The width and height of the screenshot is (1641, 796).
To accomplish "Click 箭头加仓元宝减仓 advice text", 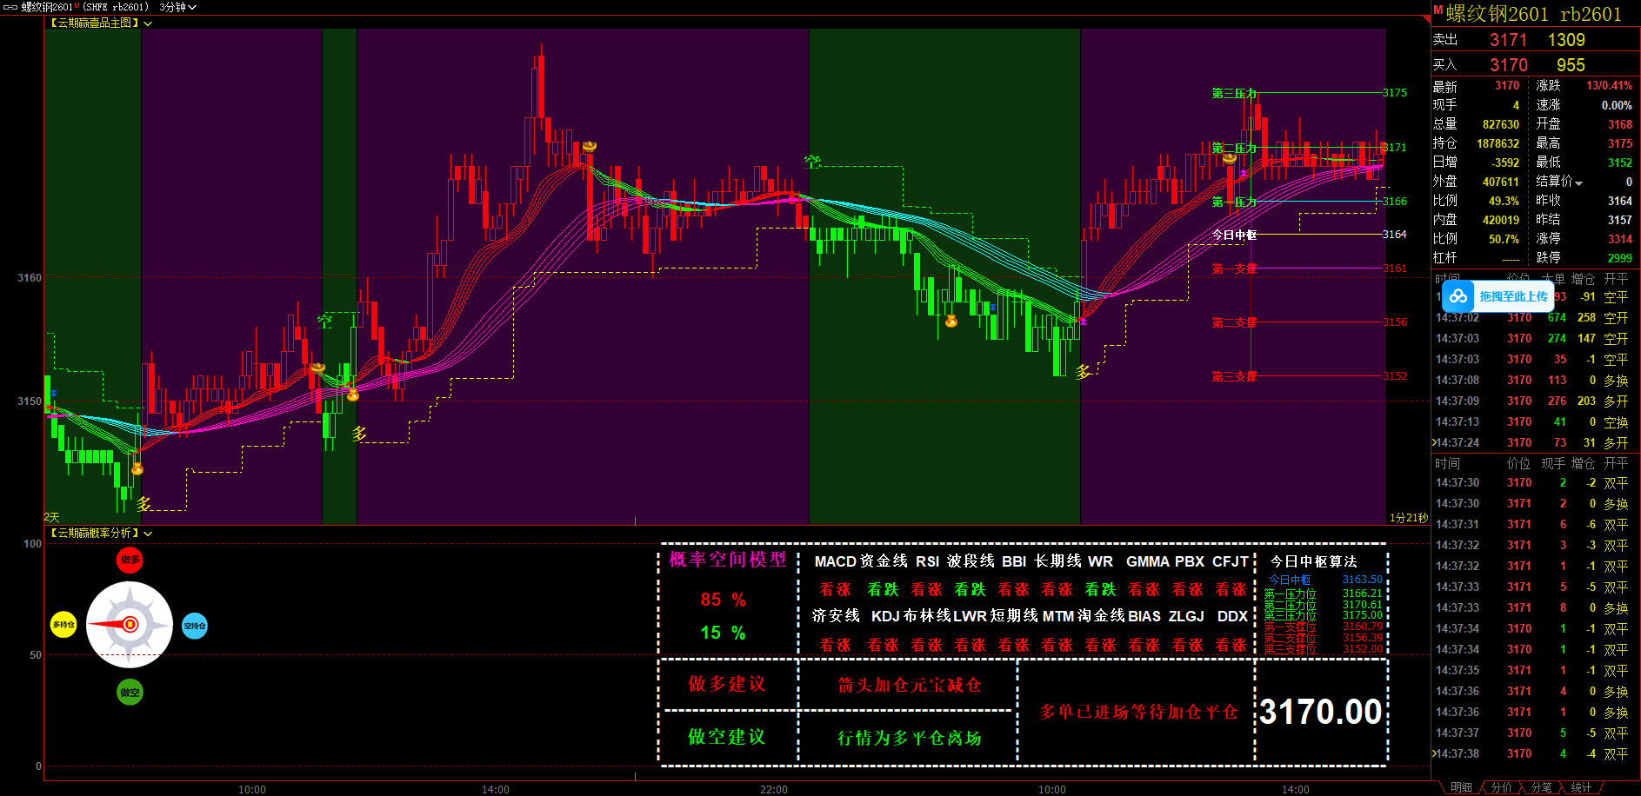I will coord(909,685).
